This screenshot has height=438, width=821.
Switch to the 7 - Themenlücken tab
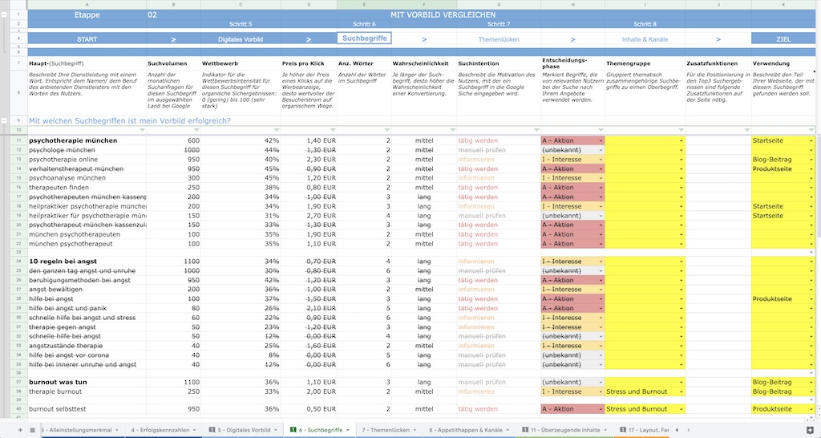[x=386, y=430]
